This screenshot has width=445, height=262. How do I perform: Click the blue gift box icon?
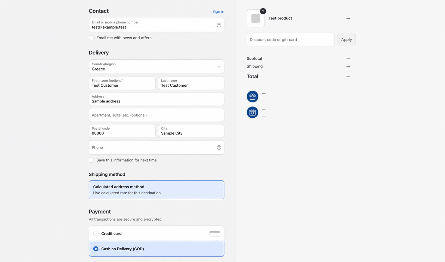tap(252, 96)
